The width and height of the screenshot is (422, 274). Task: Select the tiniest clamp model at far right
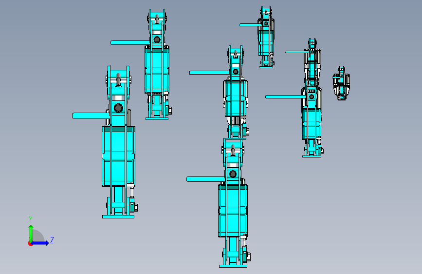(341, 83)
